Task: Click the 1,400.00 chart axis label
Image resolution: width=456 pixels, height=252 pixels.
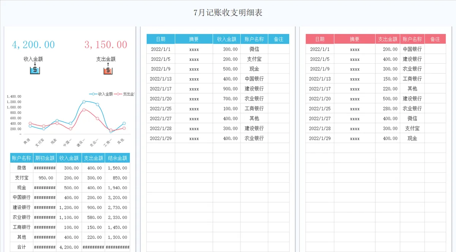Action: [14, 96]
